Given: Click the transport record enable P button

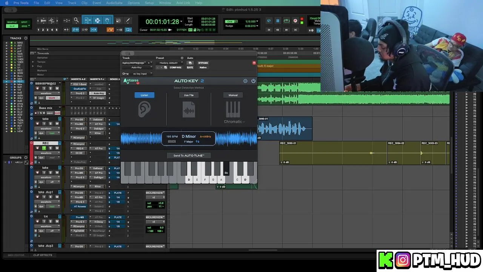Looking at the screenshot, I should coord(295,21).
